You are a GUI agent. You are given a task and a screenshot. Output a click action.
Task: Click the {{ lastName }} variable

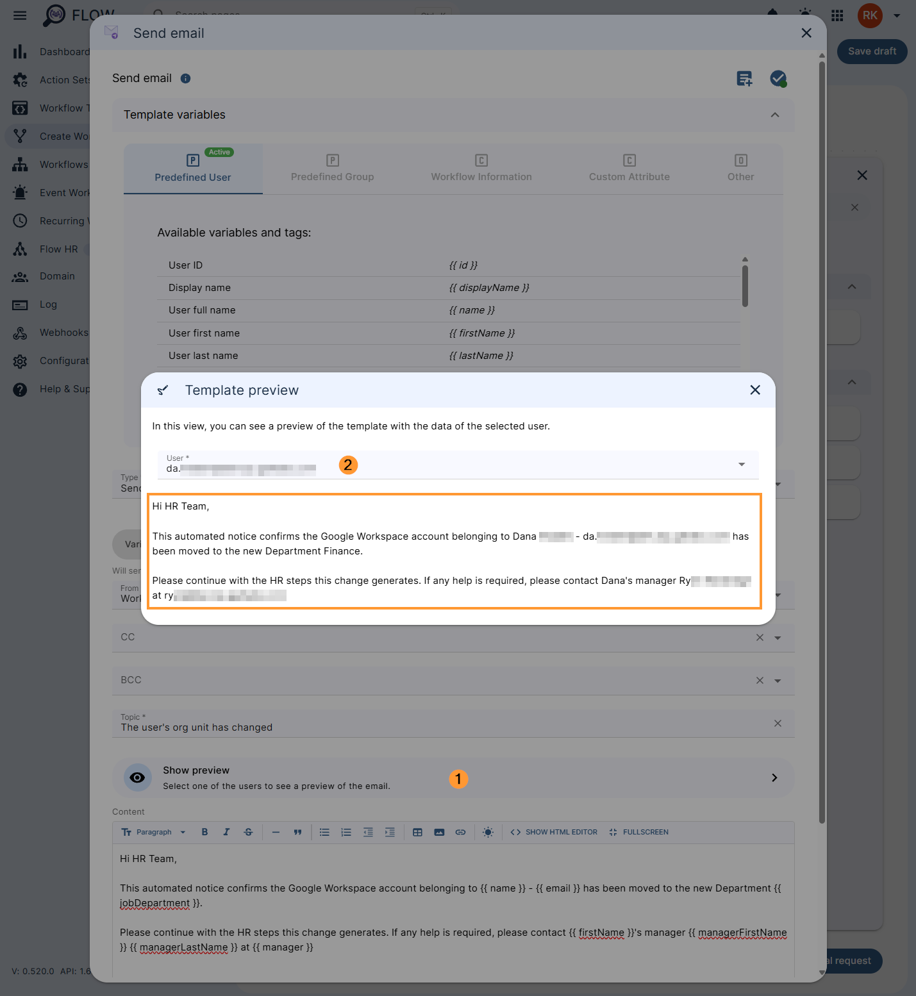(481, 356)
